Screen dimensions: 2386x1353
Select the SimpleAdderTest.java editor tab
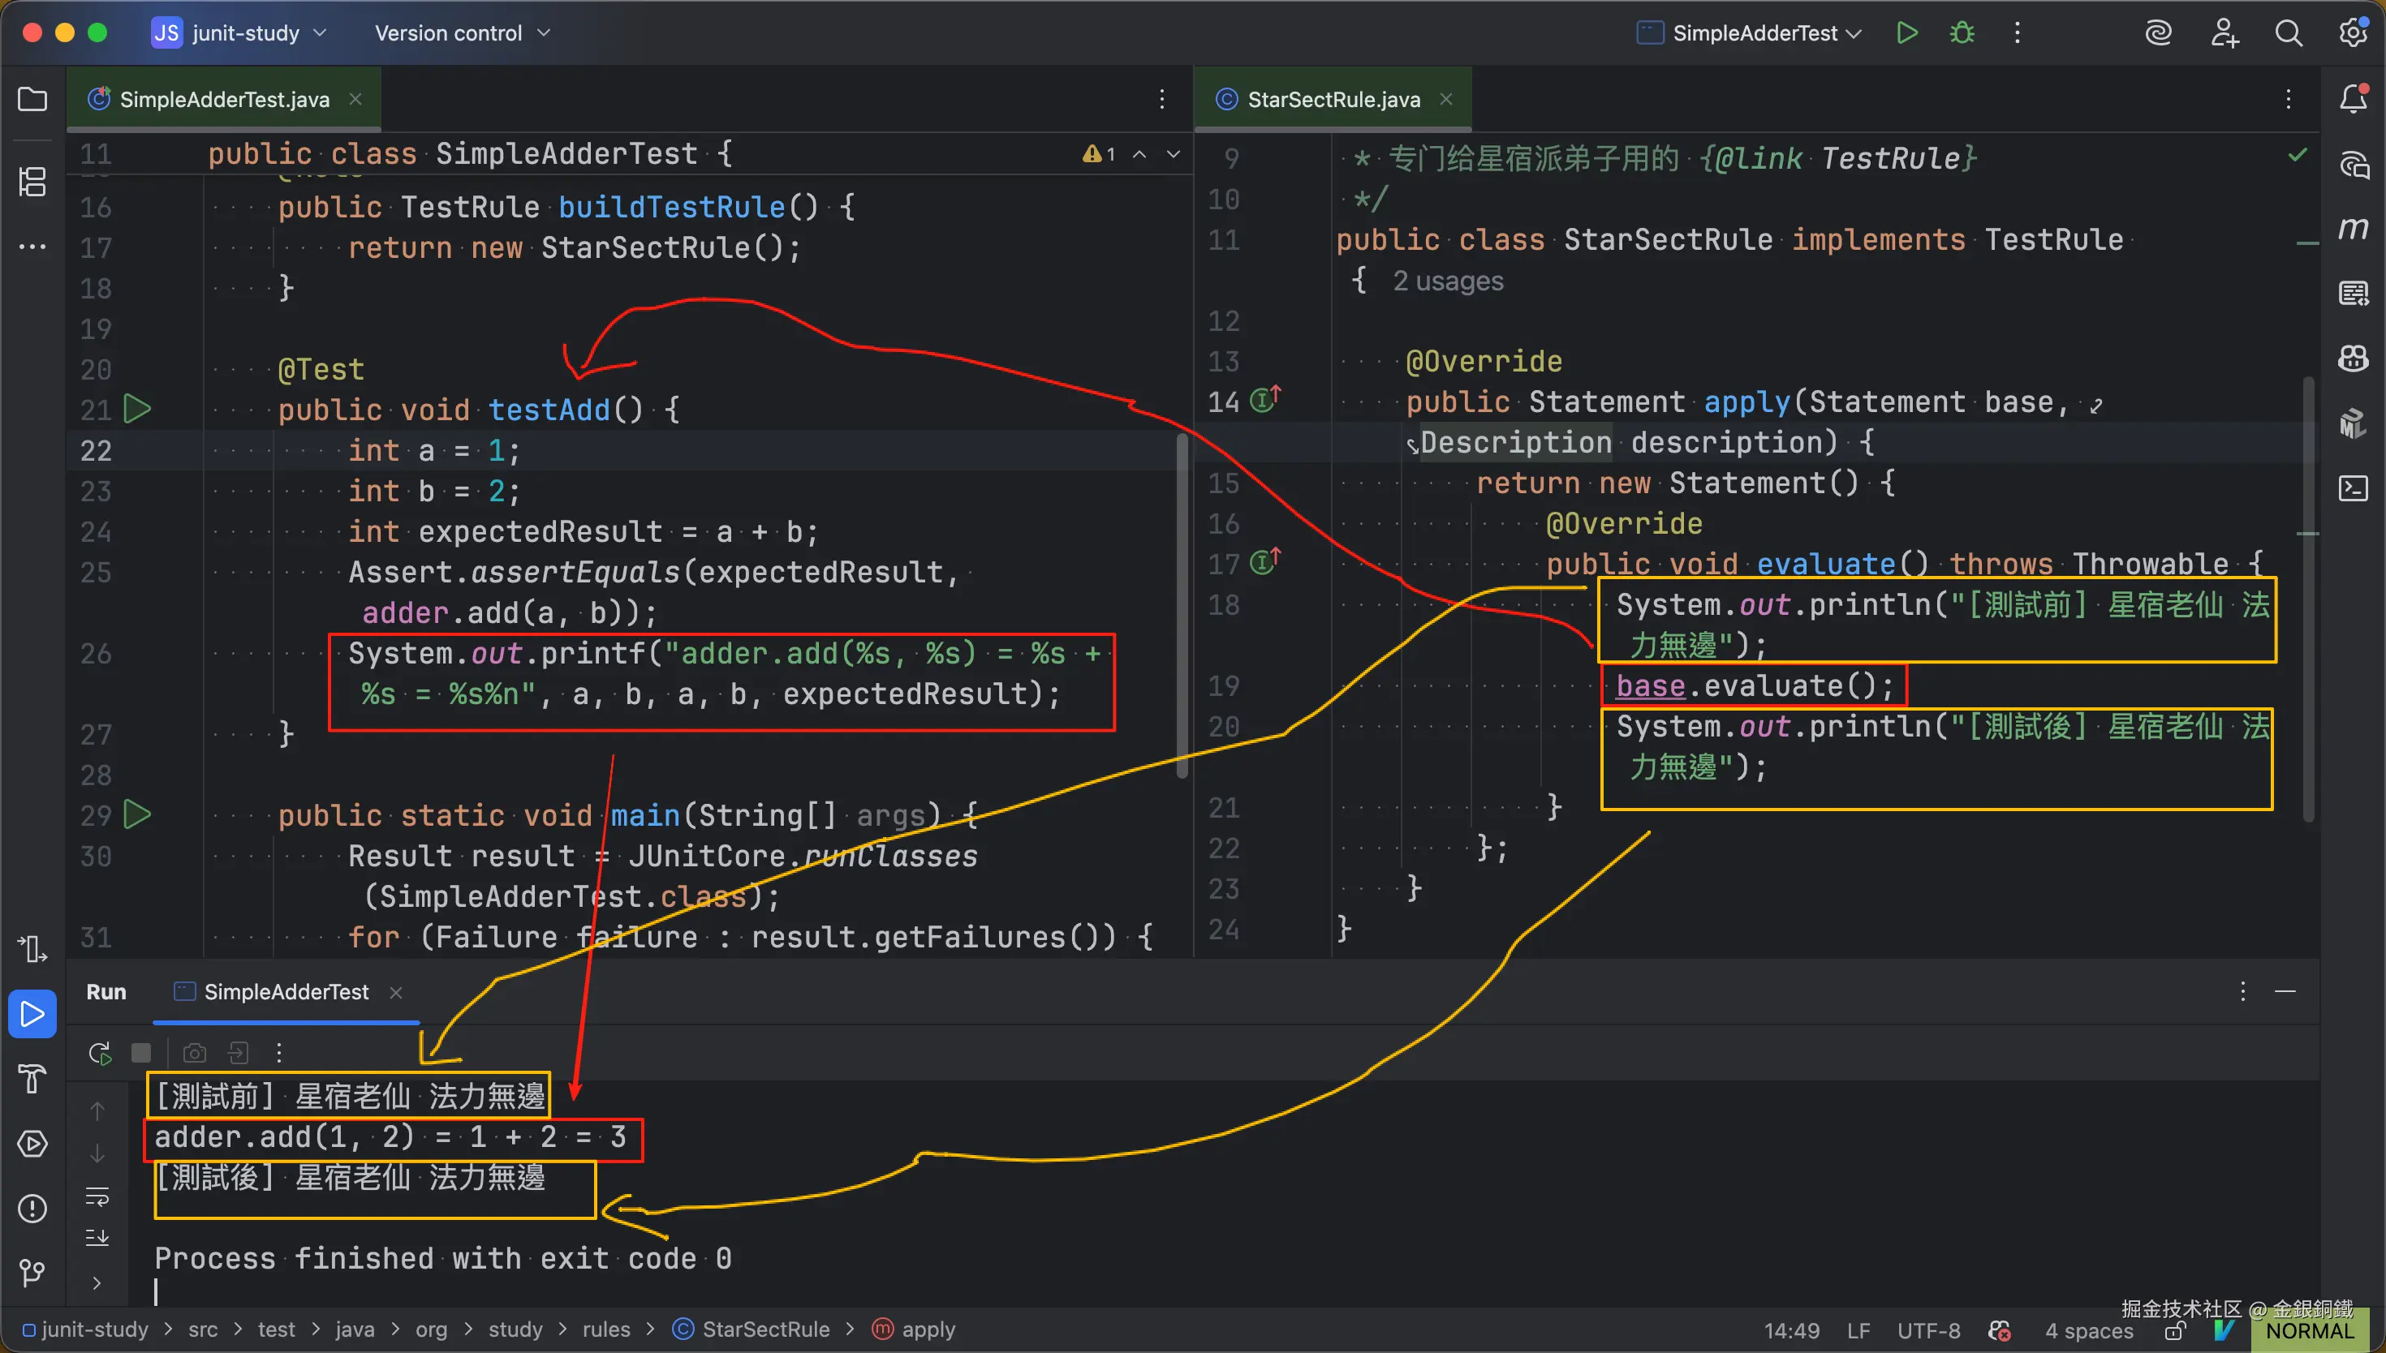point(223,100)
